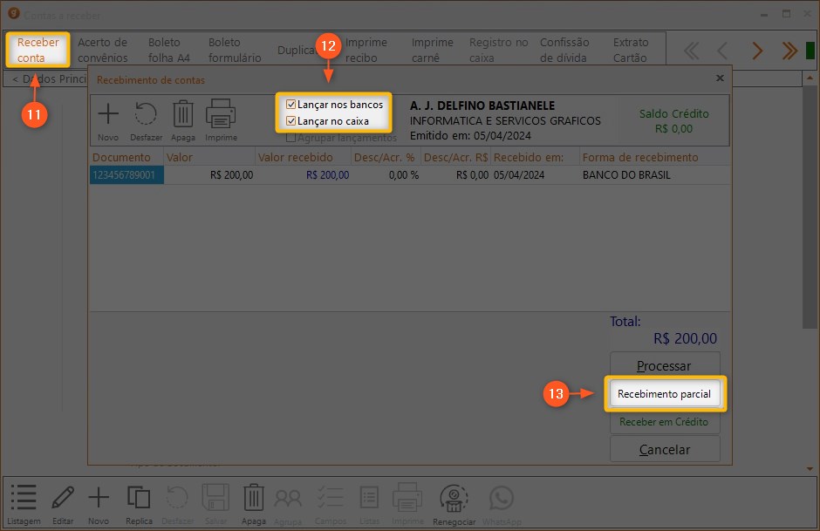Click the Novo icon in the dialog toolbar
Screen dimensions: 820x531
108,117
